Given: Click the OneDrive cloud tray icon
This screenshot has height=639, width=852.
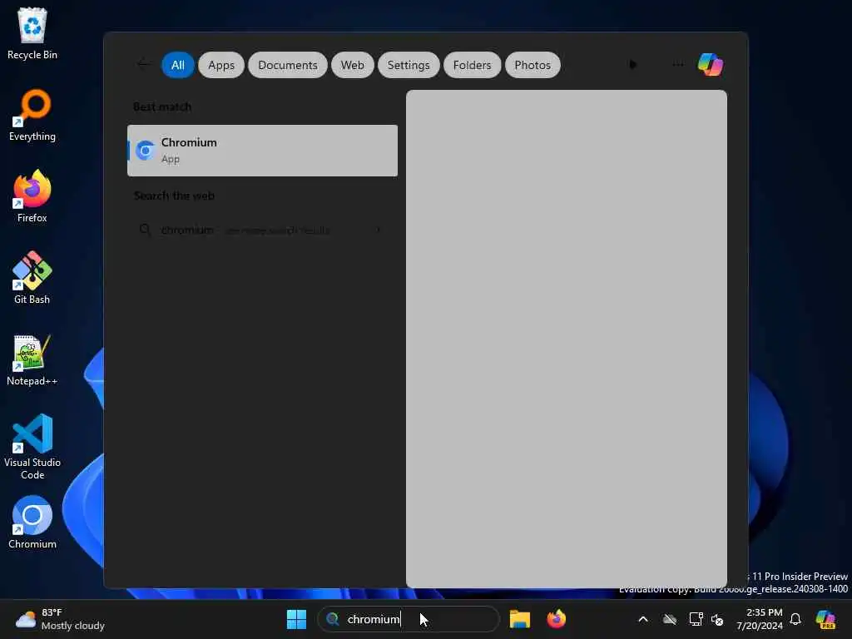Looking at the screenshot, I should click(670, 619).
